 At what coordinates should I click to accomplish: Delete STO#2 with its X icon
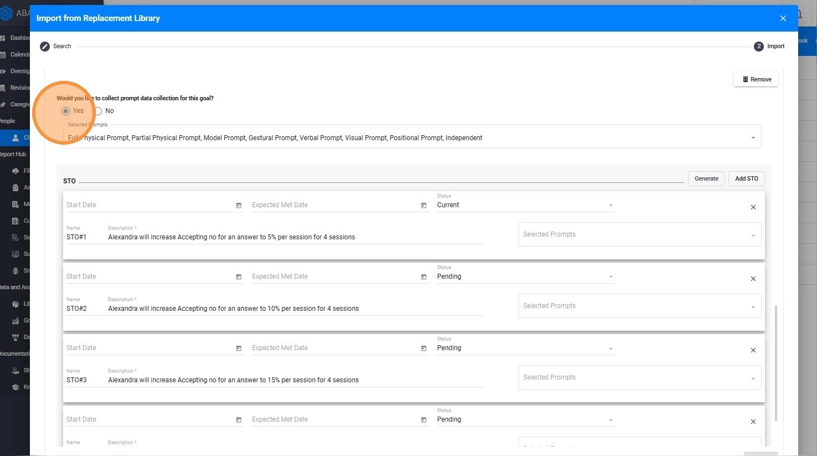point(753,279)
